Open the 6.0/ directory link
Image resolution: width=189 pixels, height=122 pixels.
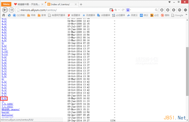[x=4, y=82]
